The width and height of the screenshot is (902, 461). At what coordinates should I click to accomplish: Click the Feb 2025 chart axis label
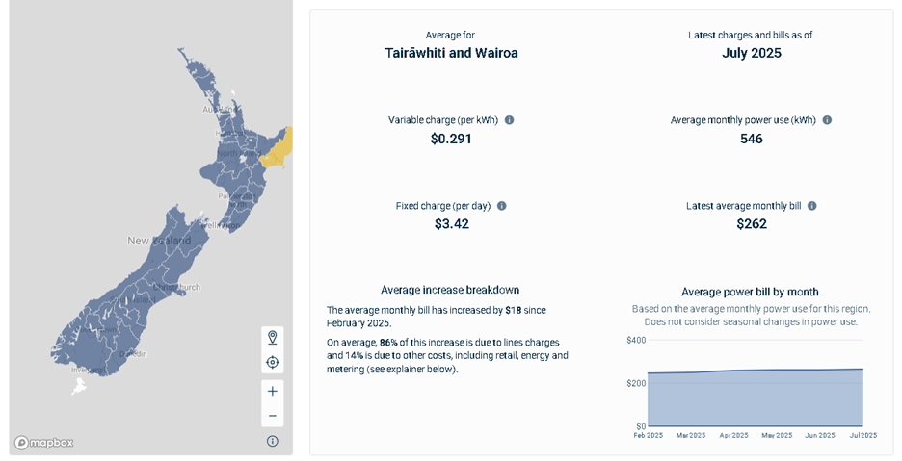point(648,435)
